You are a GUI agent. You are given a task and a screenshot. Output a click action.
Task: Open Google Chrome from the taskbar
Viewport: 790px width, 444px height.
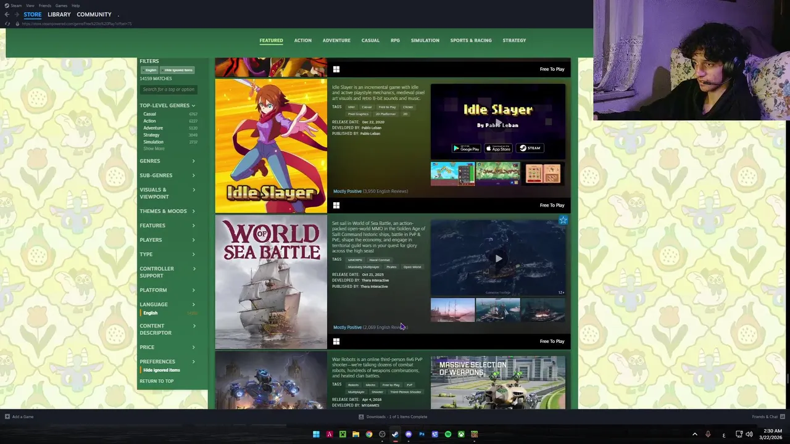click(x=369, y=434)
